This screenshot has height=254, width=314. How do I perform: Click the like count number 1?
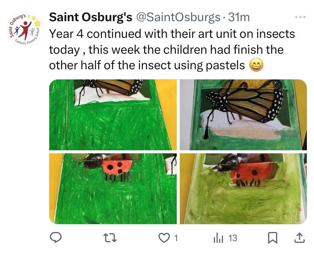click(x=176, y=238)
